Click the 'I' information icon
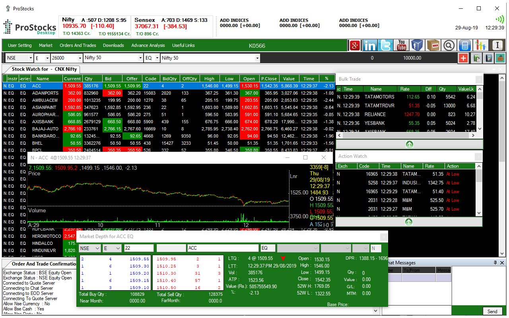The width and height of the screenshot is (509, 318). click(497, 45)
